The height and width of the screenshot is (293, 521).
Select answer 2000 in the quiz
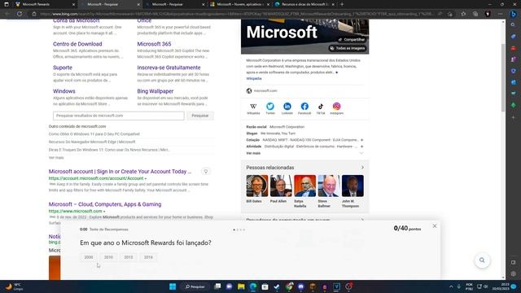tap(89, 257)
